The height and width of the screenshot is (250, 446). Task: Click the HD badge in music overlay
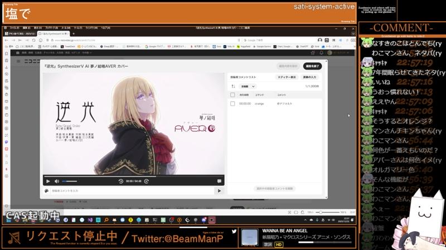278,244
